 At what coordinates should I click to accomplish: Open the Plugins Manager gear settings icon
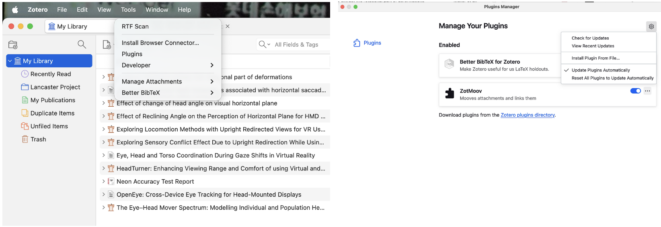click(x=651, y=26)
